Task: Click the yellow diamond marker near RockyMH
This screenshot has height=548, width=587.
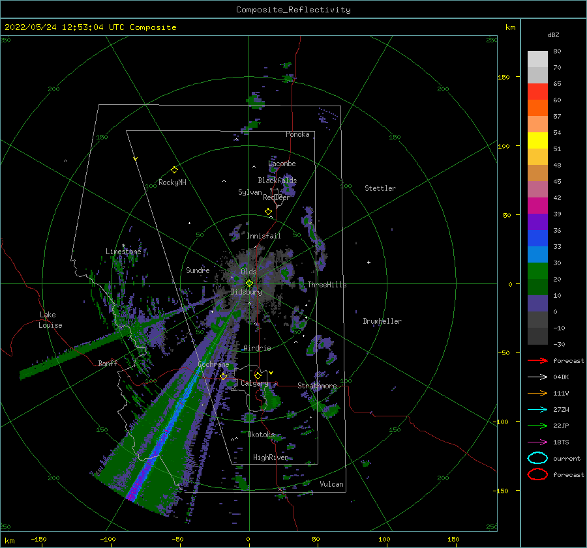Action: 174,170
